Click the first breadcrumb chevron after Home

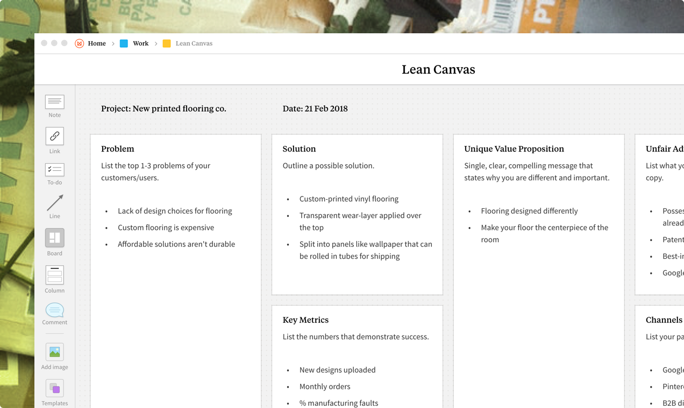point(113,43)
